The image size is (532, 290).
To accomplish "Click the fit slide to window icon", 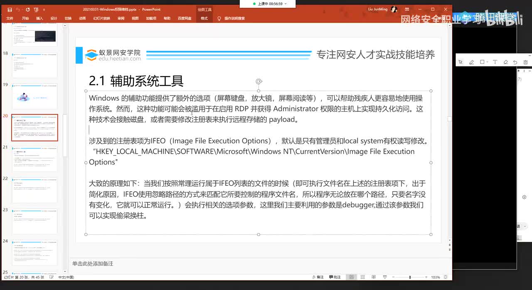I will (x=446, y=277).
